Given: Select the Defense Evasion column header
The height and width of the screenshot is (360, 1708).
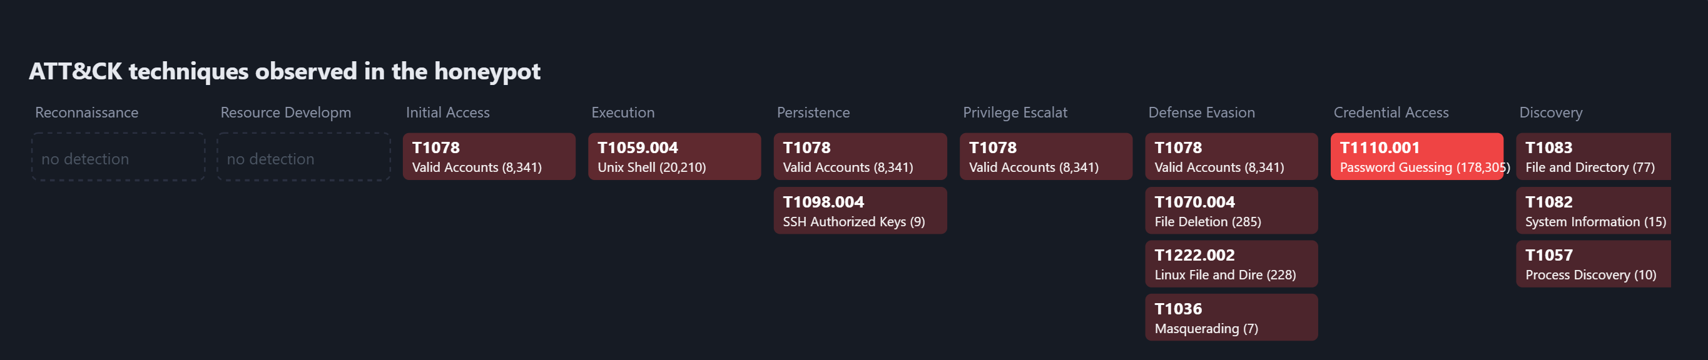Looking at the screenshot, I should (1201, 112).
